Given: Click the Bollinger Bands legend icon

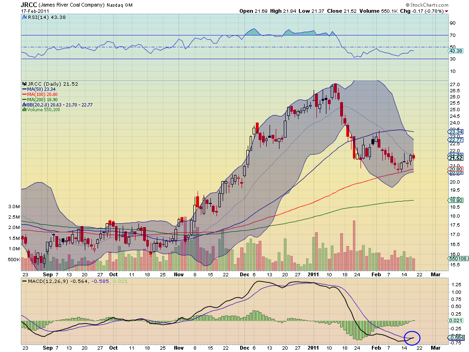Looking at the screenshot, I should click(24, 105).
